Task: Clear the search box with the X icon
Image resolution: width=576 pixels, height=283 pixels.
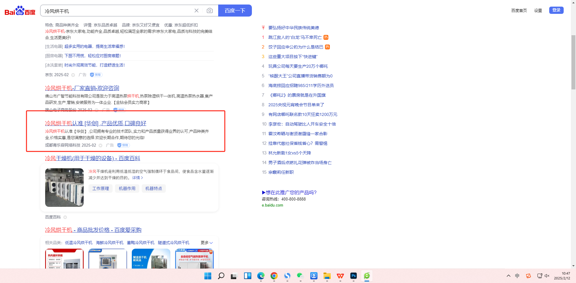Action: coord(197,11)
